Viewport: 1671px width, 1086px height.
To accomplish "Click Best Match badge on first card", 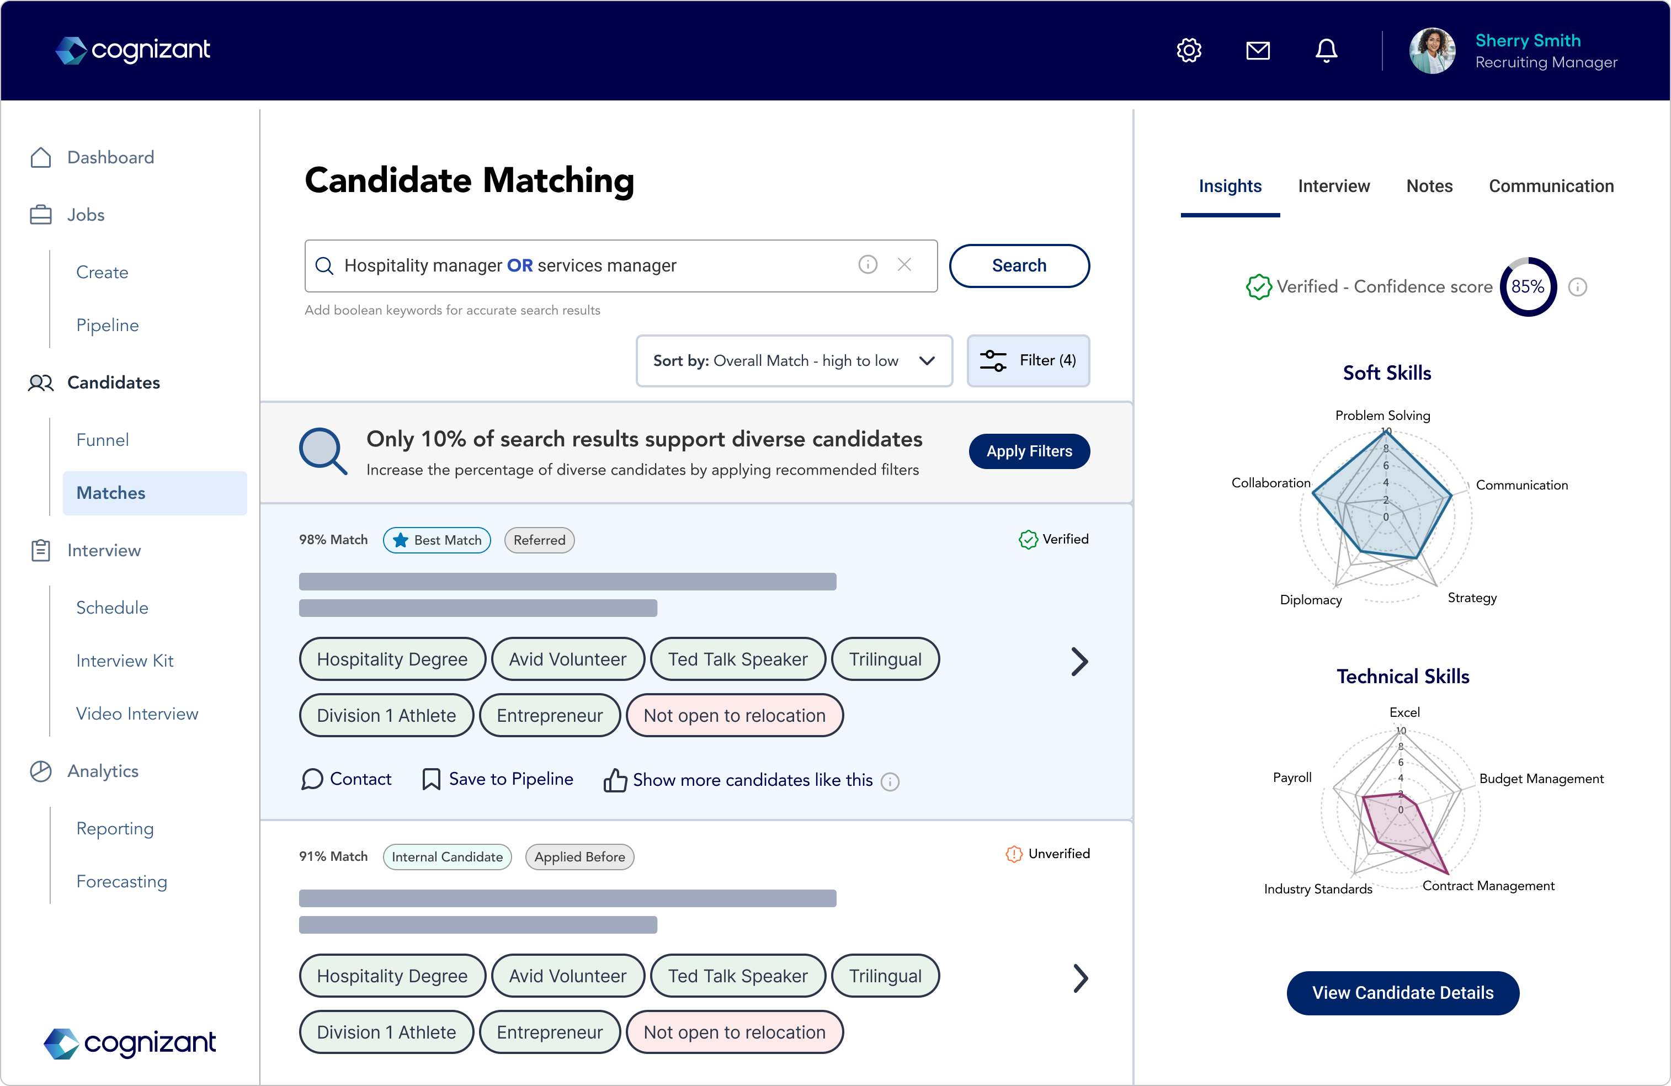I will 437,540.
